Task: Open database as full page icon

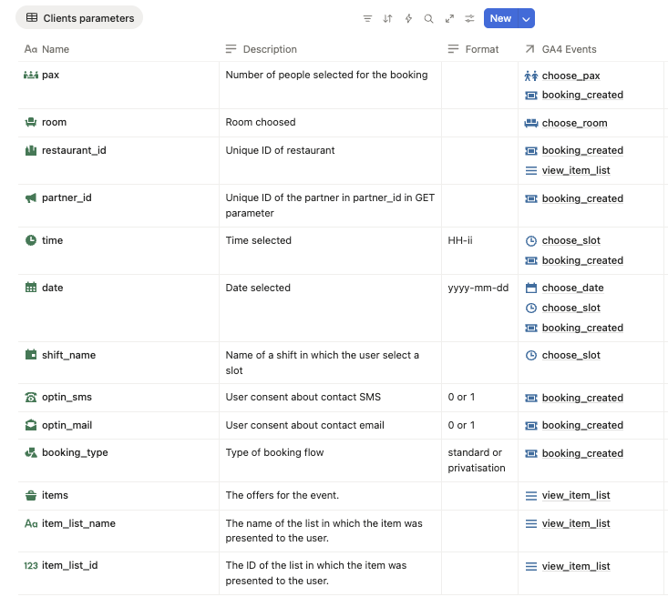Action: point(449,18)
